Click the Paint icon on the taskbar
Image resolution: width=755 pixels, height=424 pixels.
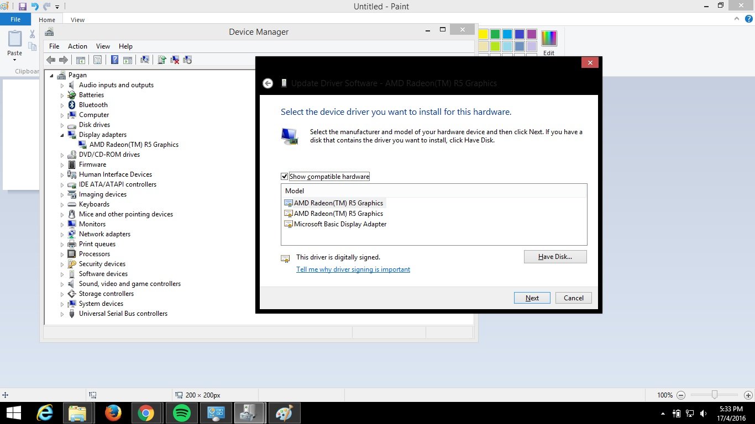tap(284, 413)
